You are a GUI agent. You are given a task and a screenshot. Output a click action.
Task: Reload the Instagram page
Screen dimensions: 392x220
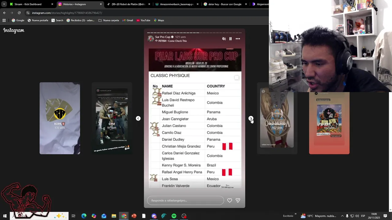[x=19, y=13]
